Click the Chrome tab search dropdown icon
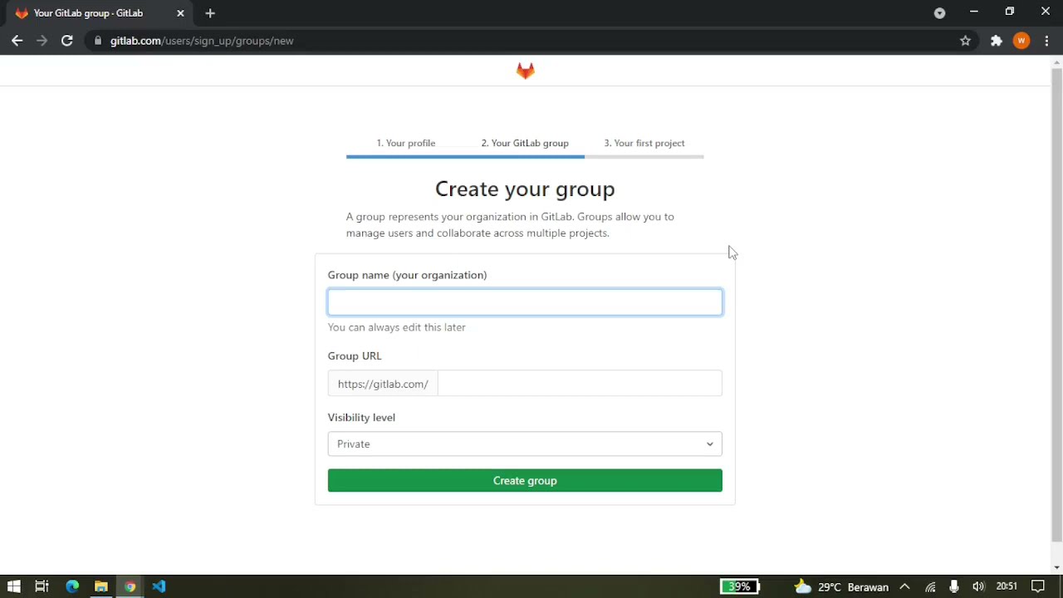Viewport: 1063px width, 598px height. pos(939,13)
